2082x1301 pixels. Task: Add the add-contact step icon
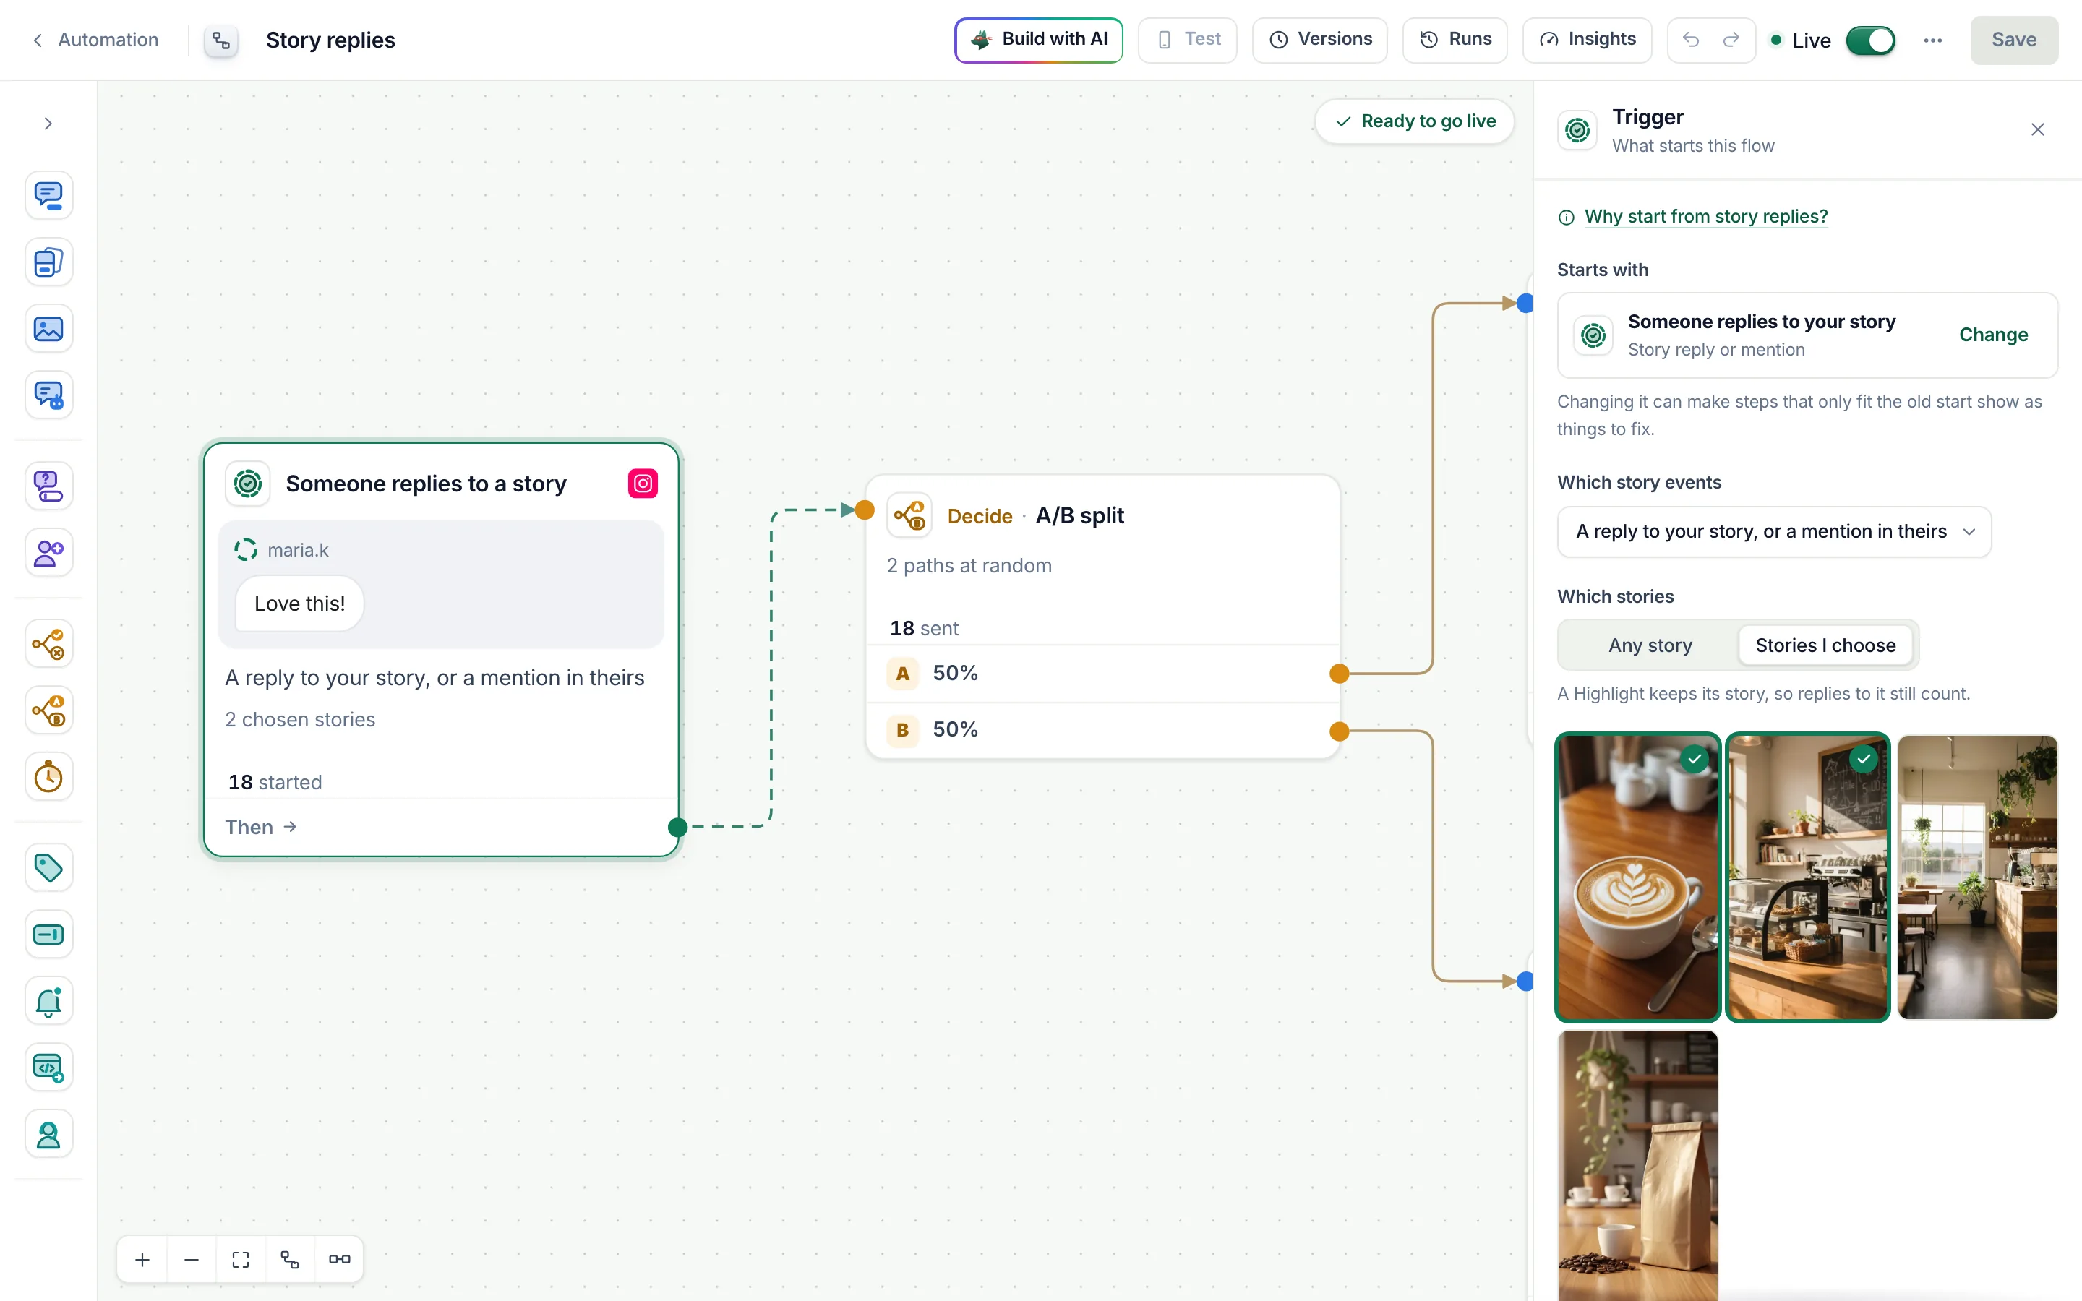pyautogui.click(x=48, y=552)
